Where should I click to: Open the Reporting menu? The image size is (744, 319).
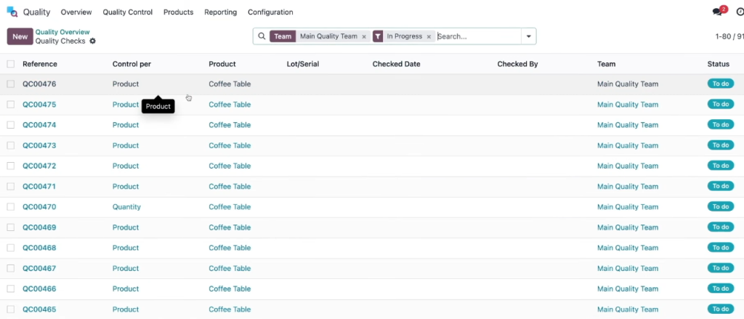coord(221,12)
